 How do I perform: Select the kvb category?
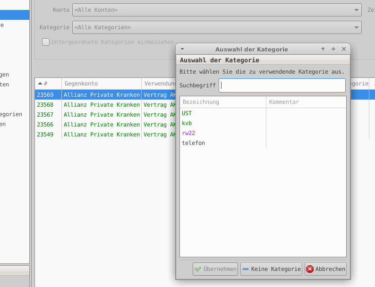click(x=187, y=123)
